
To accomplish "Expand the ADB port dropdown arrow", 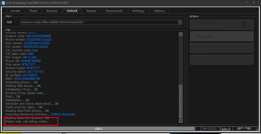I will pos(180,22).
